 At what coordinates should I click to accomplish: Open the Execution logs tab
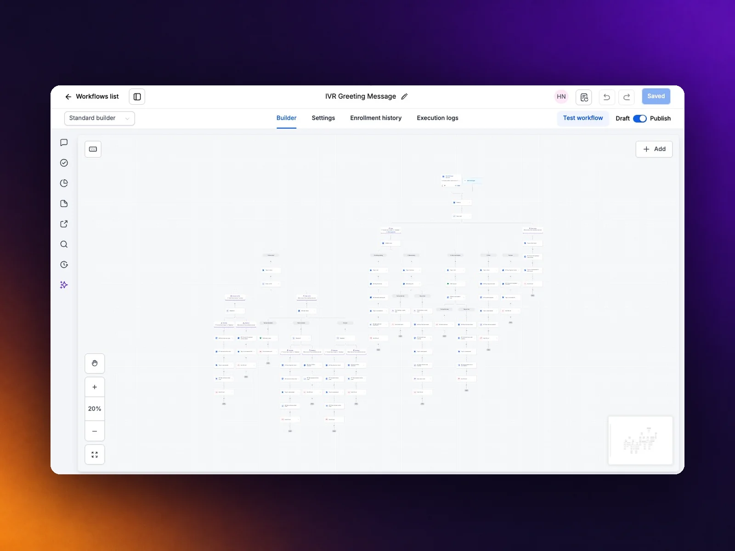pos(438,118)
